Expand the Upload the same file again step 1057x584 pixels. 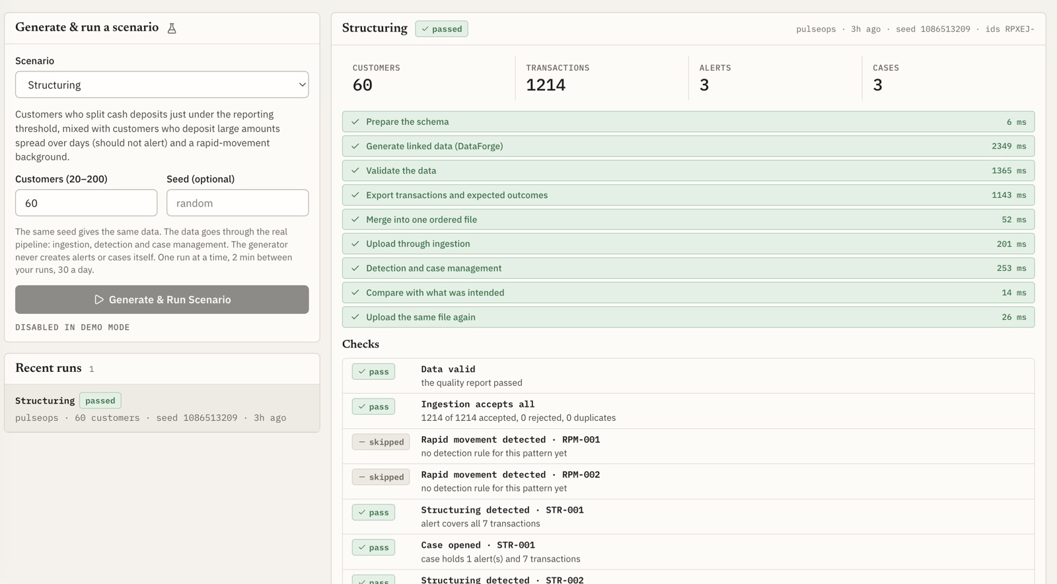[x=688, y=317]
